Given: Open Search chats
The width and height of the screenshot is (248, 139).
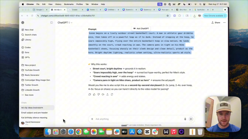Looking at the screenshot, I should pyautogui.click(x=29, y=35).
